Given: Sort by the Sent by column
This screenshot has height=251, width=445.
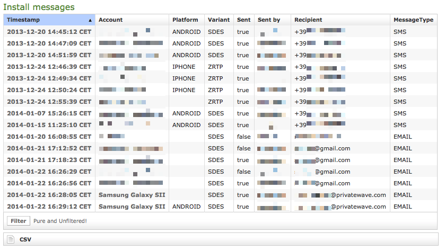Looking at the screenshot, I should tap(269, 20).
